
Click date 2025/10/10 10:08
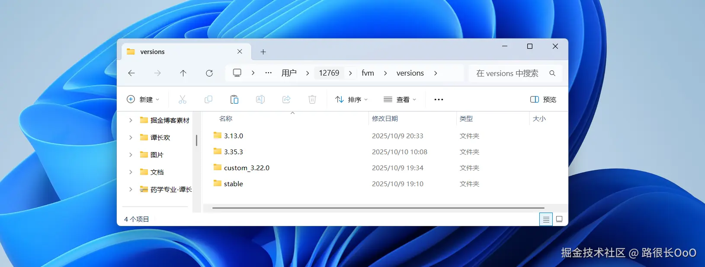[x=400, y=152]
